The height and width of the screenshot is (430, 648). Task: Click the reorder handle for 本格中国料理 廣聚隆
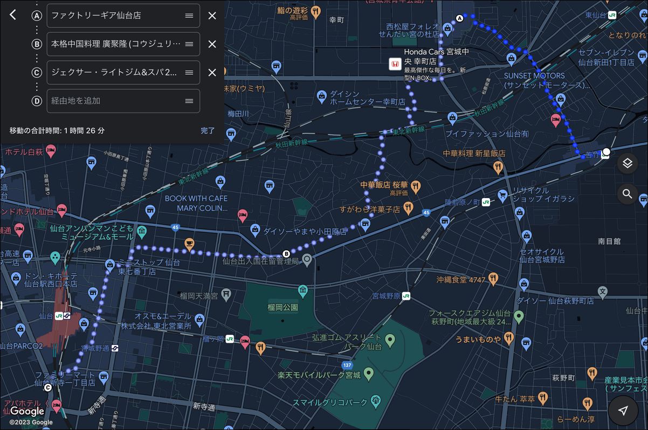tap(189, 44)
